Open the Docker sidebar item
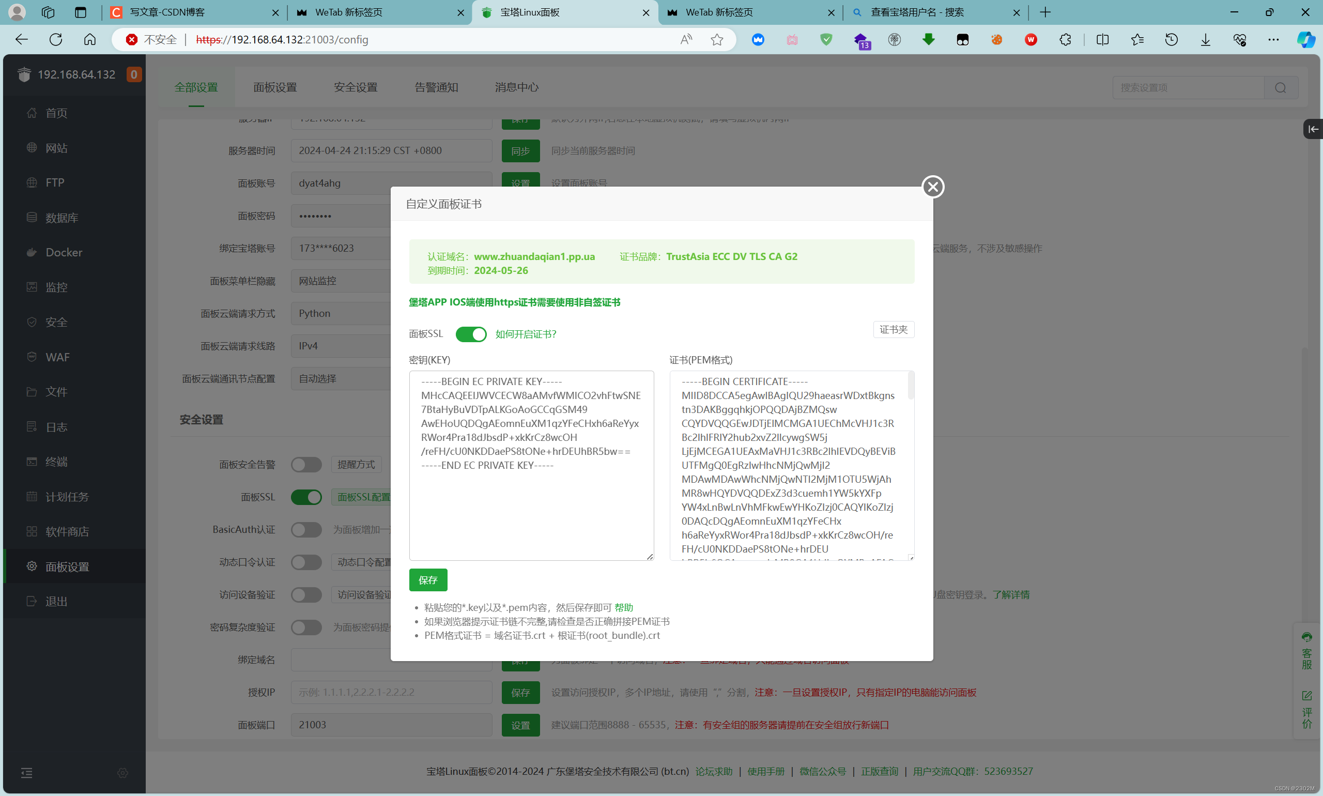The height and width of the screenshot is (796, 1323). point(63,252)
